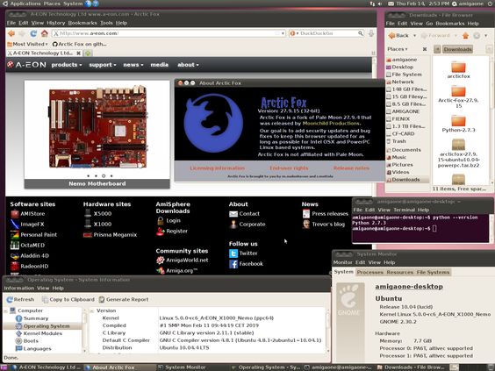Collapse the Computer tree node
The width and height of the screenshot is (495, 371).
coord(5,310)
